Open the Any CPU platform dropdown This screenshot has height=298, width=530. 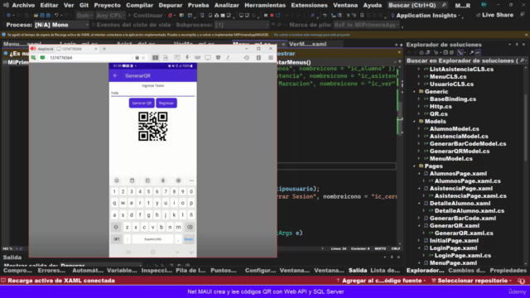[x=110, y=16]
